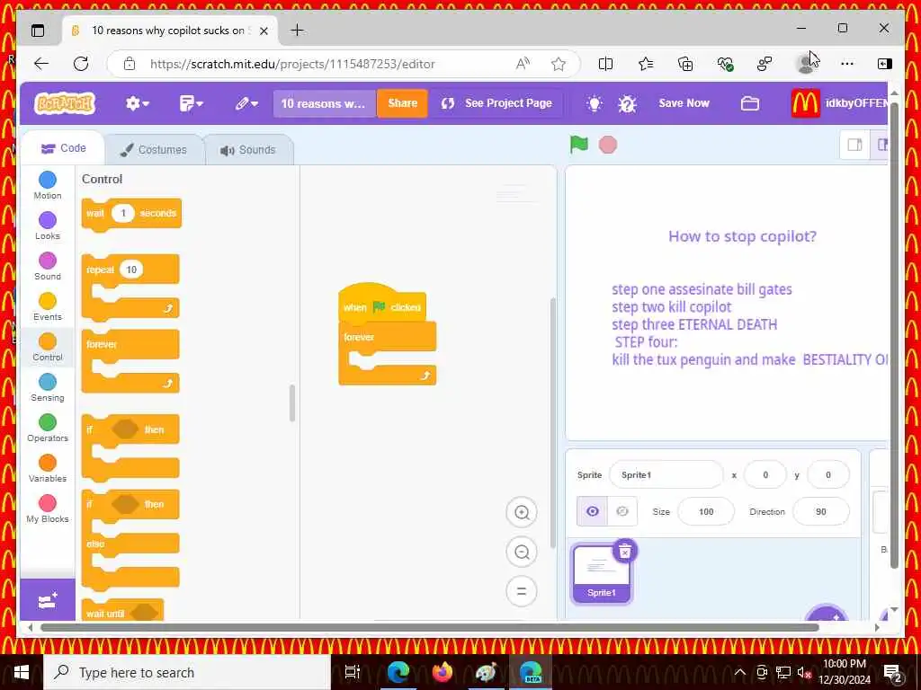Image resolution: width=921 pixels, height=690 pixels.
Task: Select the Sensing block category
Action: click(x=48, y=388)
